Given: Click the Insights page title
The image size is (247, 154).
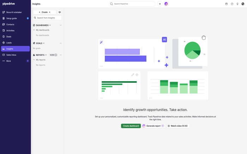Looking at the screenshot, I should click(36, 4).
